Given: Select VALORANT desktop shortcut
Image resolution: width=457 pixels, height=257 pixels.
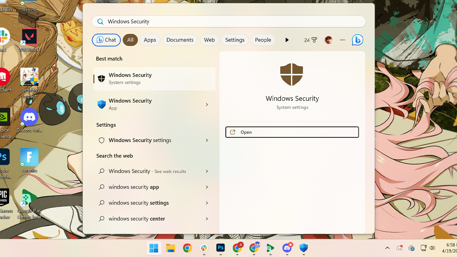Looking at the screenshot, I should click(29, 40).
